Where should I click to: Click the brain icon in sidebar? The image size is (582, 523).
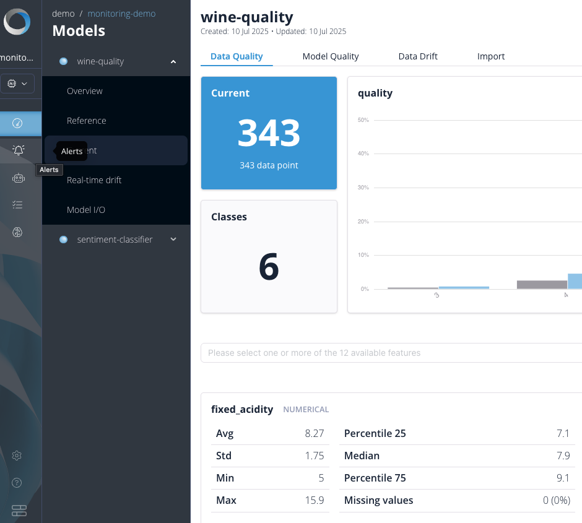click(17, 232)
